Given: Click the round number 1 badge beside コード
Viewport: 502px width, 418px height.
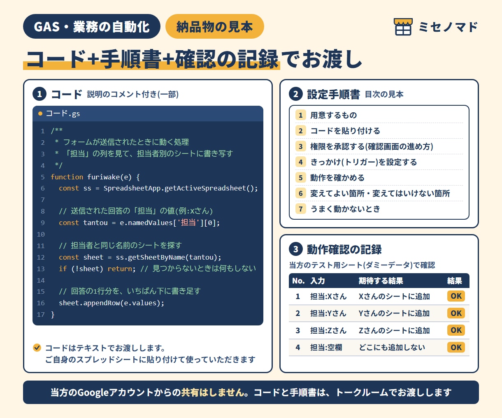Looking at the screenshot, I should coord(40,94).
